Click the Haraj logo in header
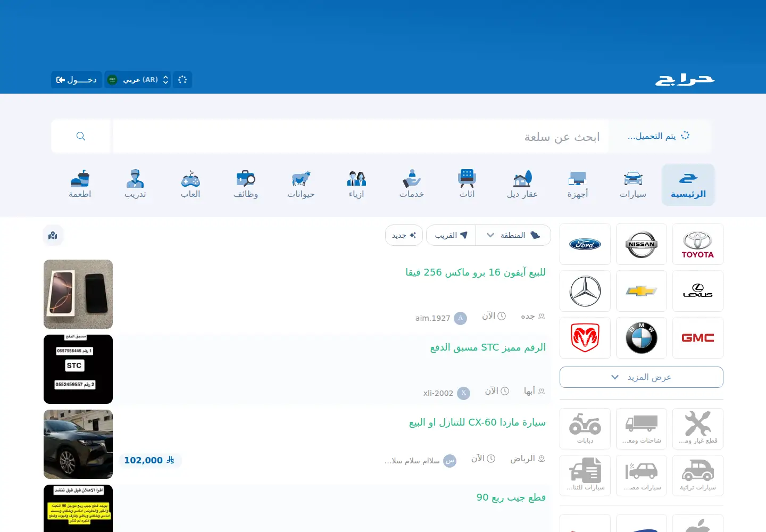 pyautogui.click(x=685, y=80)
